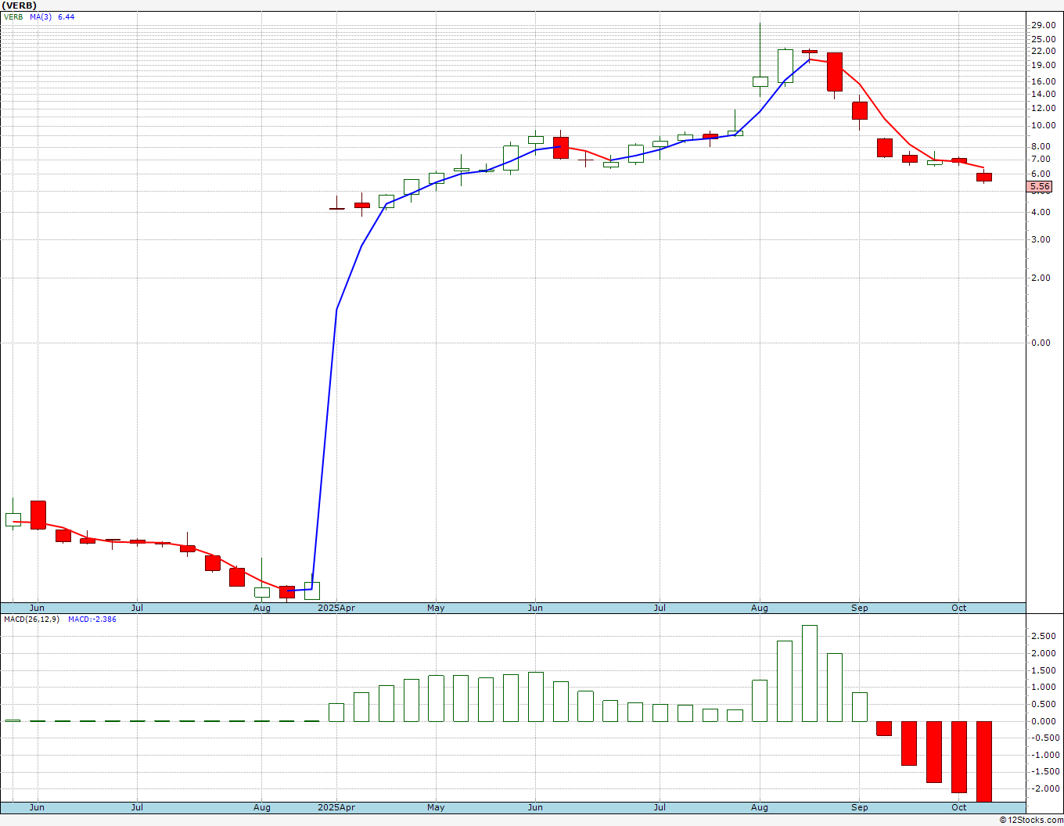The height and width of the screenshot is (826, 1064).
Task: Select the 2.00 price axis label
Action: [x=1042, y=278]
